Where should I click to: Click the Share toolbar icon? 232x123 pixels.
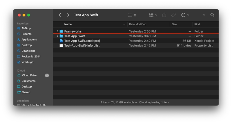pyautogui.click(x=164, y=15)
